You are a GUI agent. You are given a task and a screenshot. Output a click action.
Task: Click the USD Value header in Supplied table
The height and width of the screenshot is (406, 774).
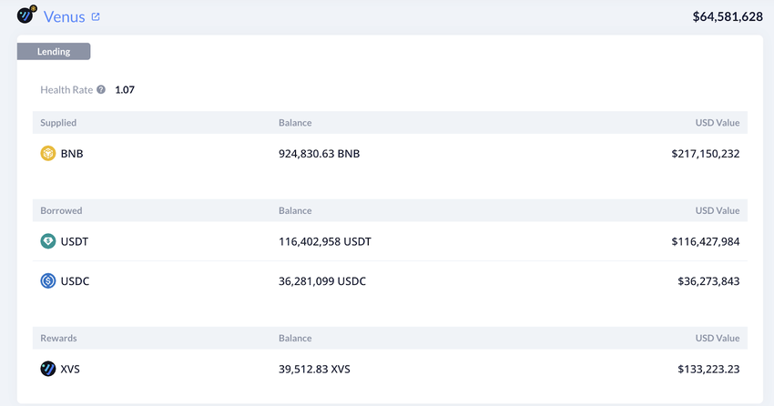[718, 123]
